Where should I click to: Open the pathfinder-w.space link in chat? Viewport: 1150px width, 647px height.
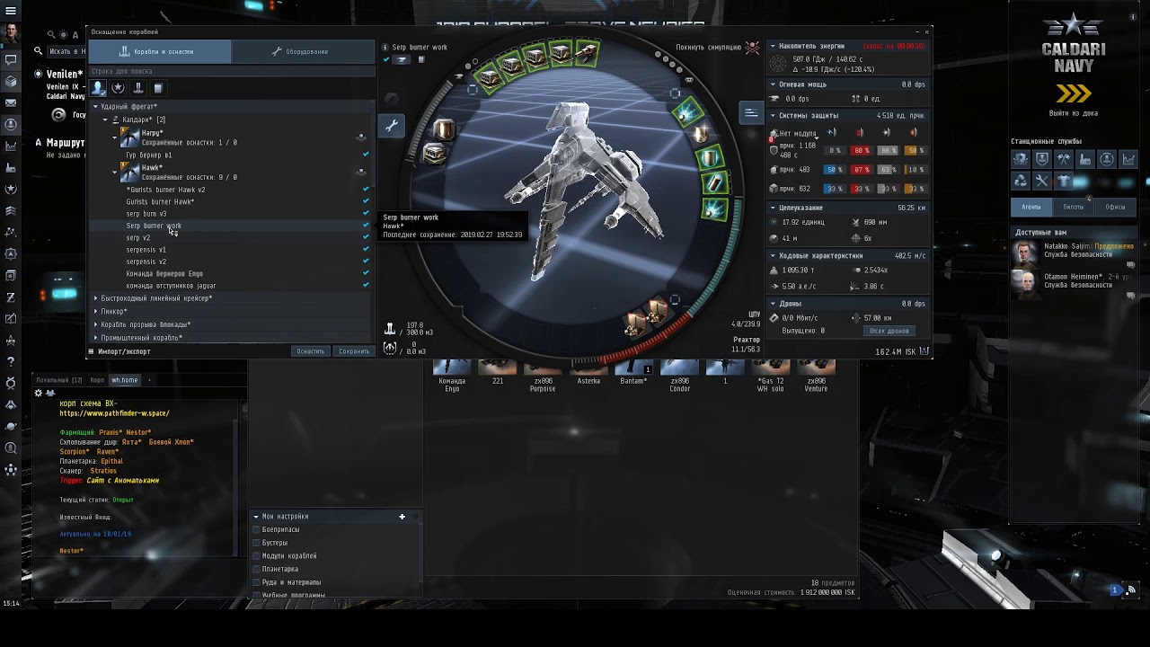114,413
